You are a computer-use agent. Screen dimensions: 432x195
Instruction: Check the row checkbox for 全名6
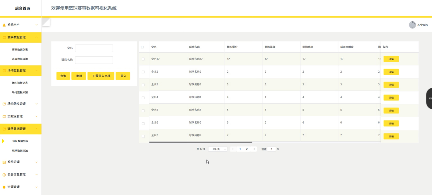pyautogui.click(x=143, y=123)
